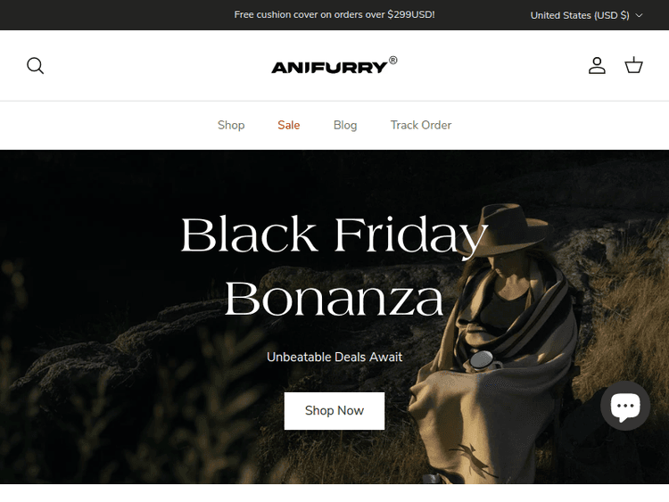669x502 pixels.
Task: Click the free cushion cover announcement
Action: click(334, 14)
